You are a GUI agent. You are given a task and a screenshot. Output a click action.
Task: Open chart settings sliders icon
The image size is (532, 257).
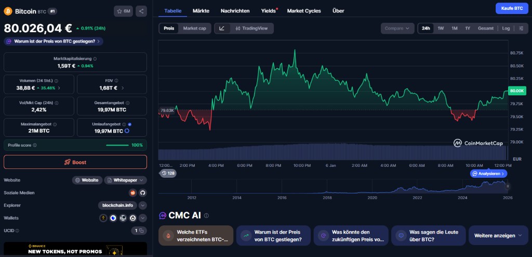click(x=521, y=28)
